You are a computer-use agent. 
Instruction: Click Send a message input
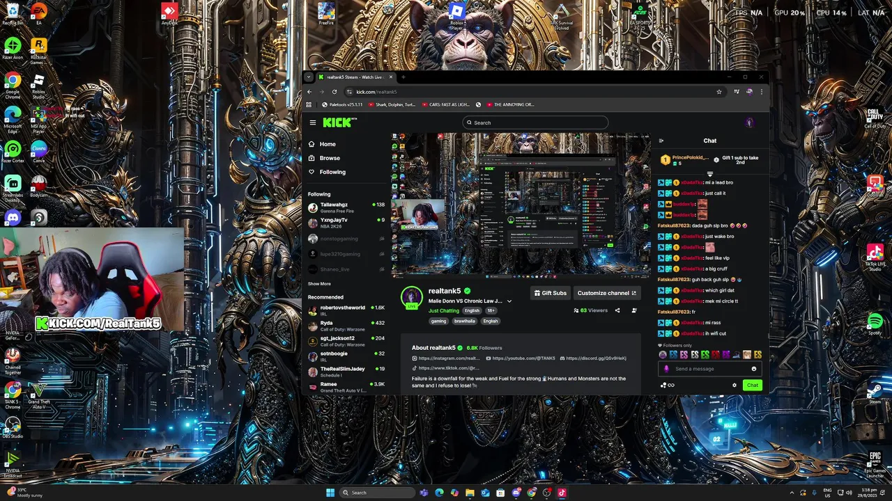(x=709, y=369)
